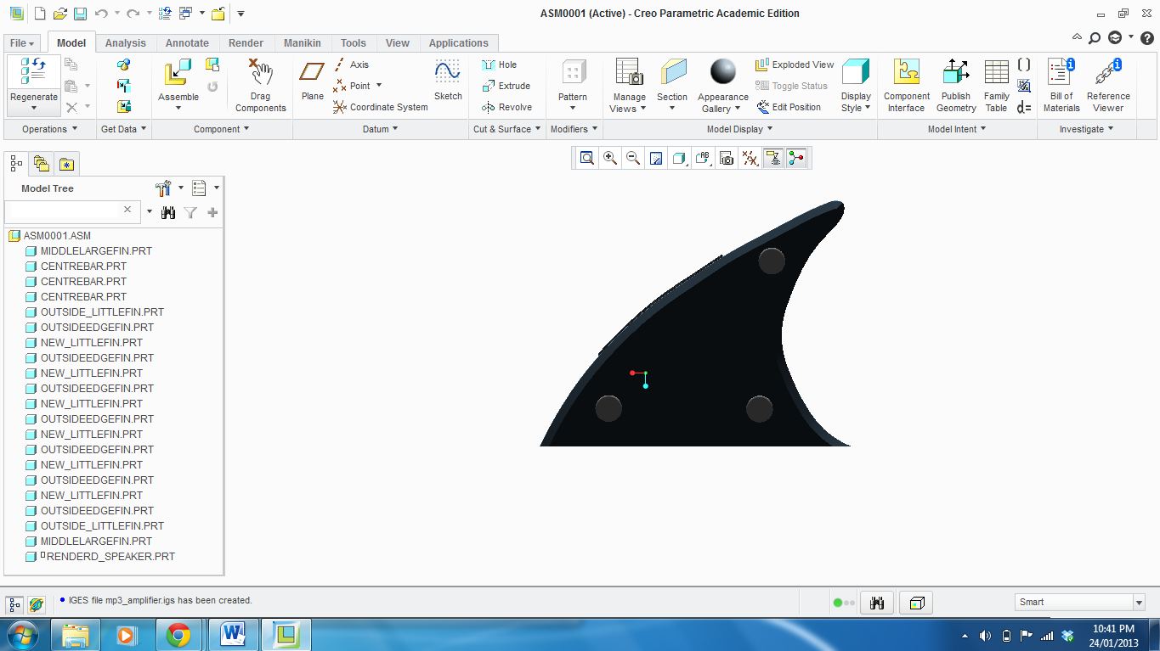Image resolution: width=1160 pixels, height=651 pixels.
Task: Open Bill of Materials
Action: [1061, 85]
